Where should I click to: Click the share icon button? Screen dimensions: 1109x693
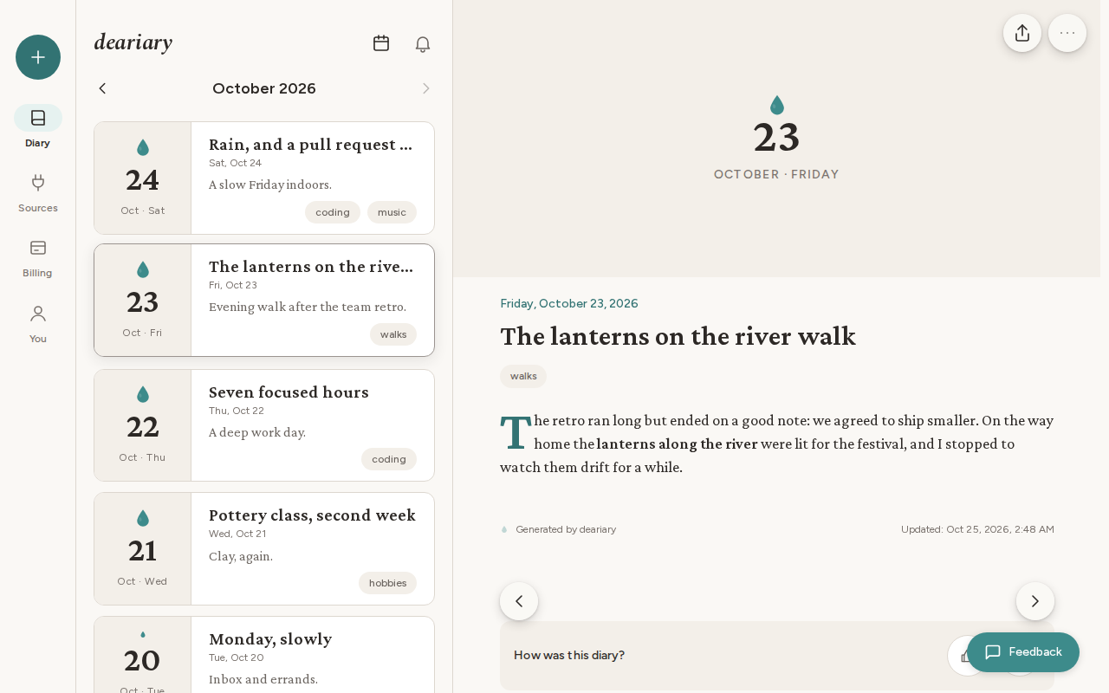click(1022, 33)
